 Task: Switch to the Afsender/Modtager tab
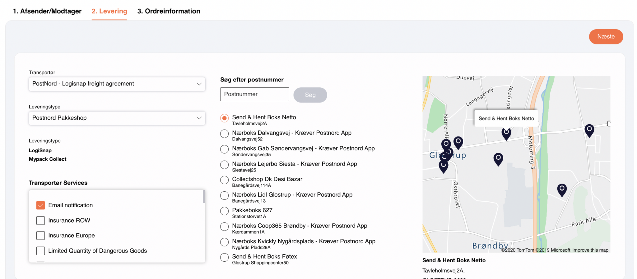pos(47,11)
